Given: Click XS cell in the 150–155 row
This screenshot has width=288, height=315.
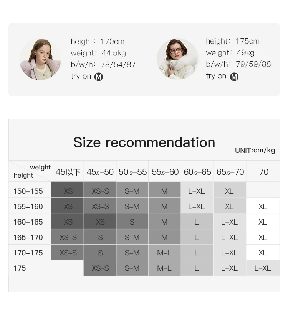Looking at the screenshot, I should [x=68, y=191].
